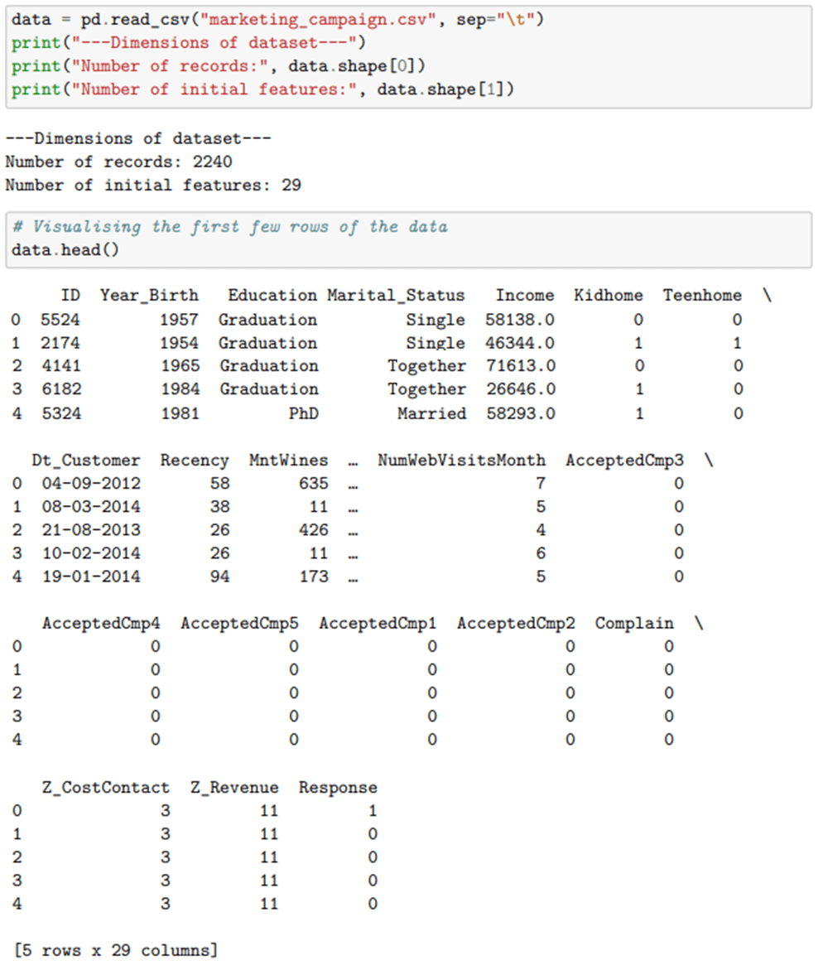This screenshot has width=823, height=970.
Task: Select the output line "Number of records: 2240"
Action: click(x=118, y=162)
